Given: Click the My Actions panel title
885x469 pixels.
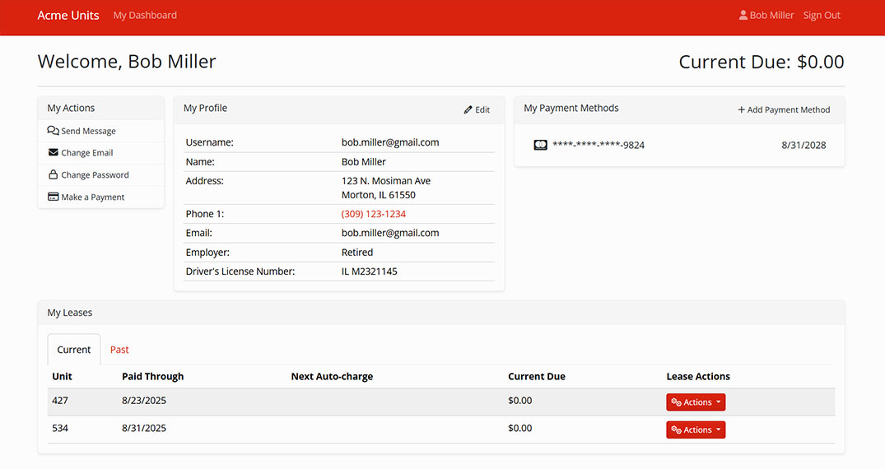Looking at the screenshot, I should [x=71, y=108].
